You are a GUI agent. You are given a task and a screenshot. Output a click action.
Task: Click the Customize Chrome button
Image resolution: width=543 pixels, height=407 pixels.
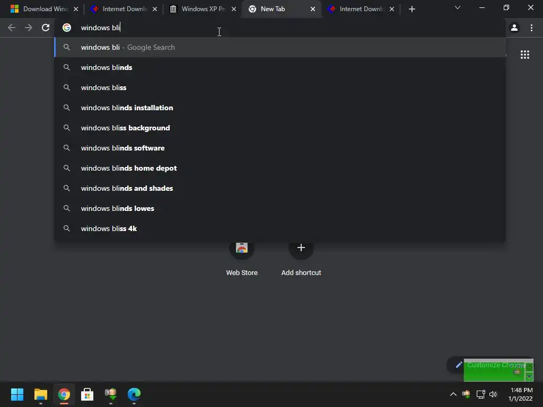[490, 365]
